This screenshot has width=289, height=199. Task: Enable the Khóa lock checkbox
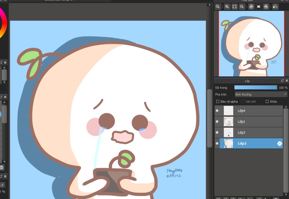coord(267,101)
